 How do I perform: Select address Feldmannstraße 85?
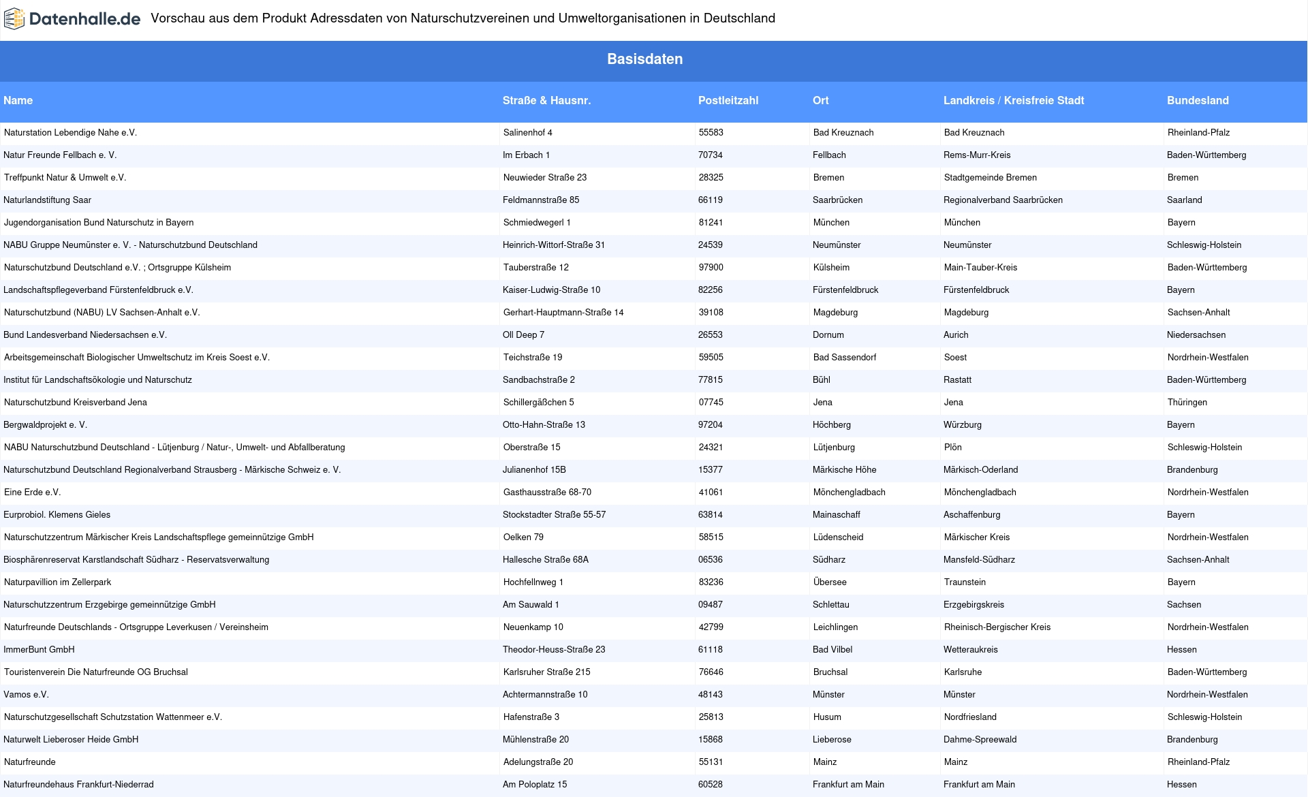click(541, 200)
